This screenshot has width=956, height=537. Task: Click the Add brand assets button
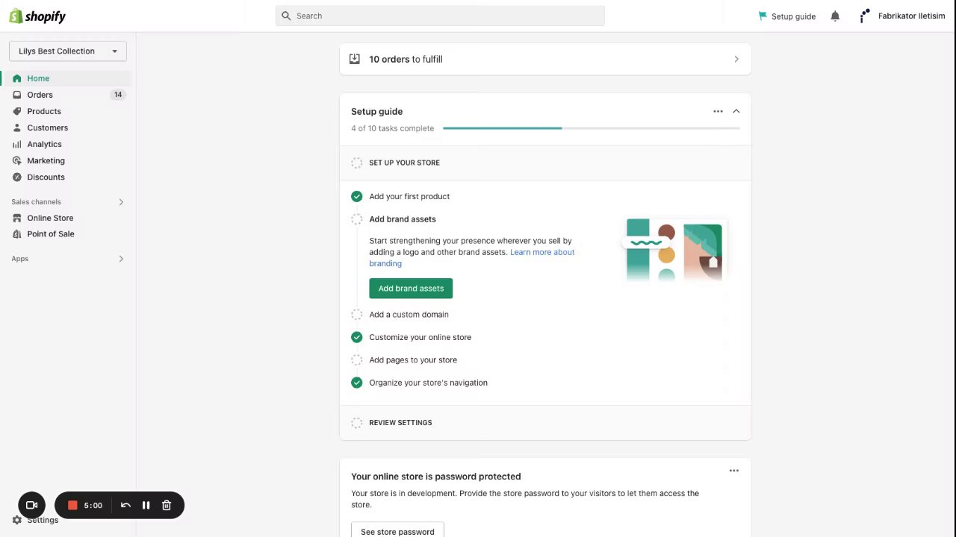(411, 289)
